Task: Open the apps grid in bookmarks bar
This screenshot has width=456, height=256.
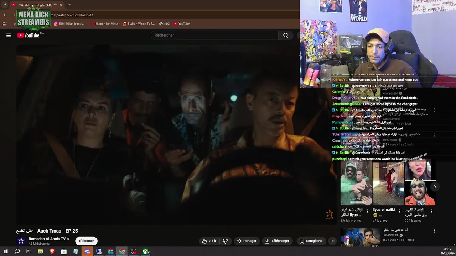Action: [x=5, y=24]
